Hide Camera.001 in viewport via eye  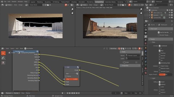coord(169,17)
